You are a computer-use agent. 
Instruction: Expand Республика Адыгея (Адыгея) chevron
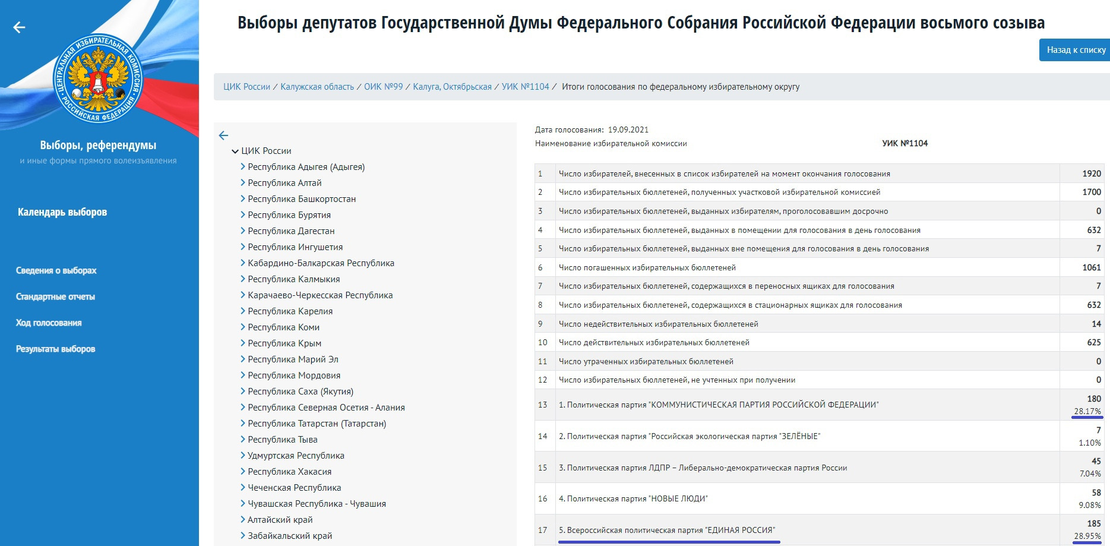tap(242, 167)
